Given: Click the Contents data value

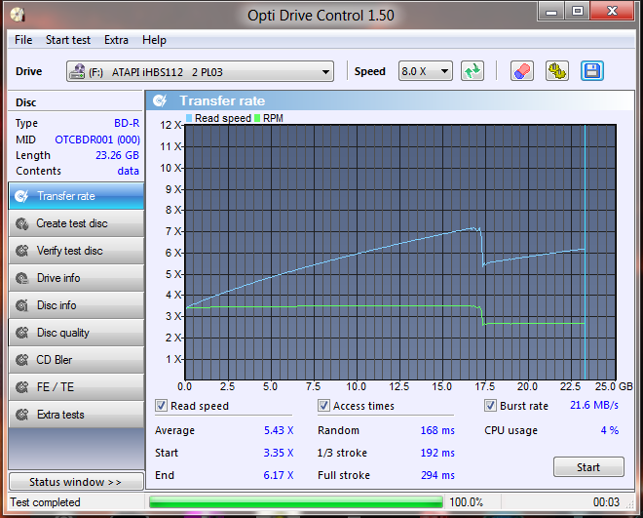Looking at the screenshot, I should pos(128,171).
